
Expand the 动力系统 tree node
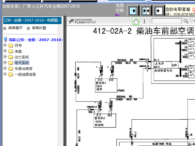click(x=5, y=56)
